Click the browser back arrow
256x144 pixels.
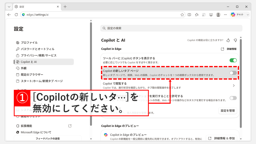(9, 15)
